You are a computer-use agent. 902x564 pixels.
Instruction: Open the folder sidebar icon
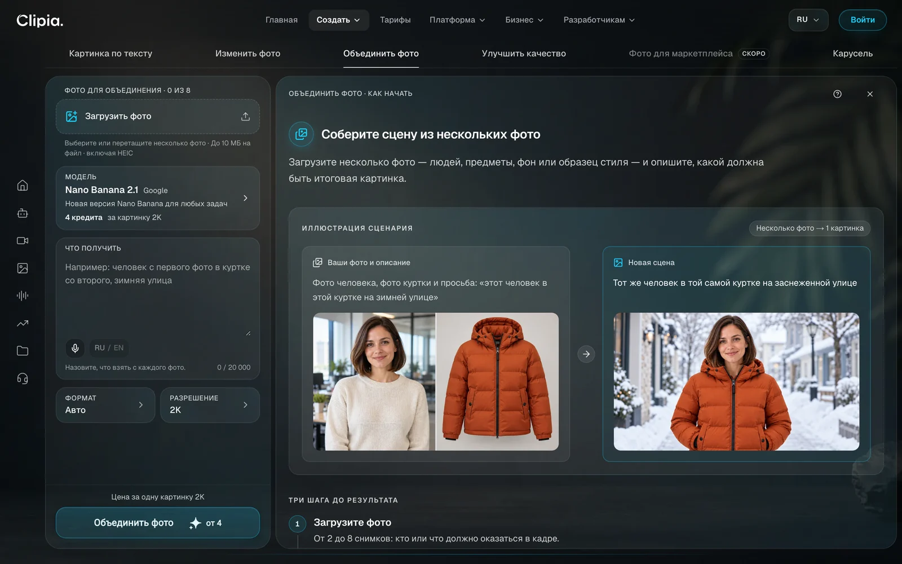23,351
